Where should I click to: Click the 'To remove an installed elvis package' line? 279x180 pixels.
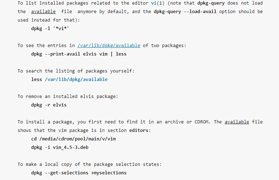(x=68, y=97)
